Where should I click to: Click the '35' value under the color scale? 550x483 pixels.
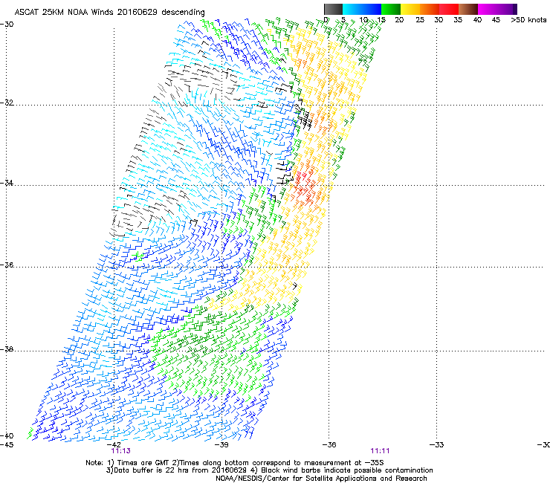[458, 20]
